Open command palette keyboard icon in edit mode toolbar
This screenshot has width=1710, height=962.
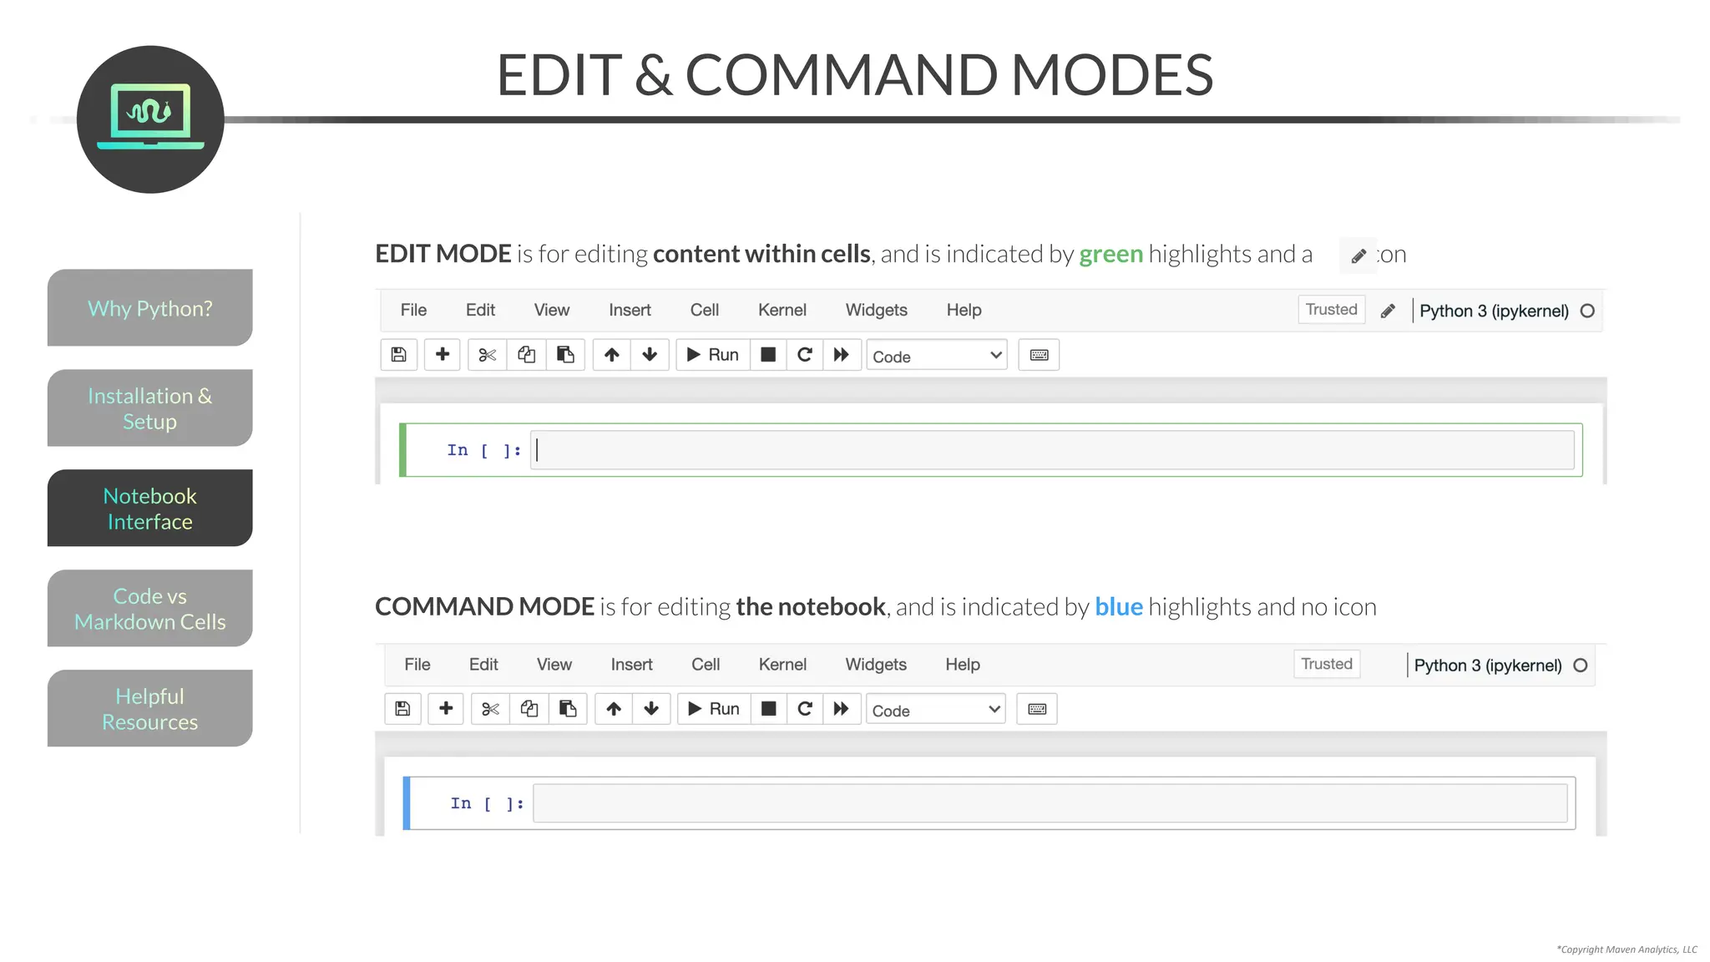[x=1039, y=355]
